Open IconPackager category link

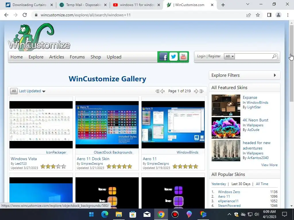[56, 152]
